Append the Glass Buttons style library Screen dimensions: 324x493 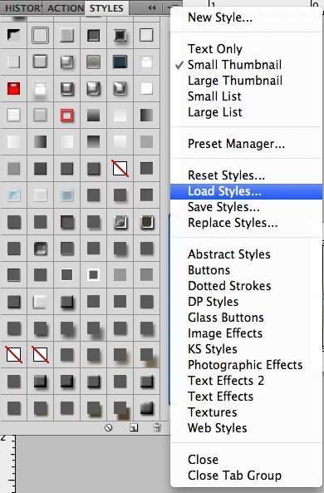[226, 318]
